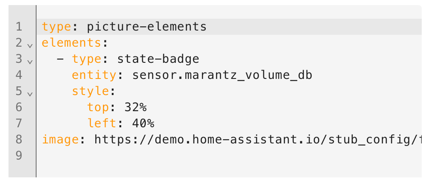Collapse the state-badge list item fold arrow
Viewport: 426px width, 185px height.
pos(30,62)
